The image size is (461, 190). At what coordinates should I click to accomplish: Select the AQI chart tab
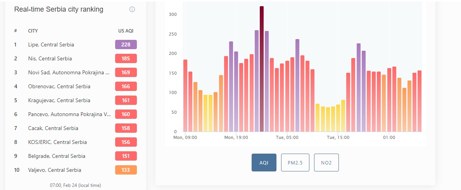pyautogui.click(x=264, y=163)
